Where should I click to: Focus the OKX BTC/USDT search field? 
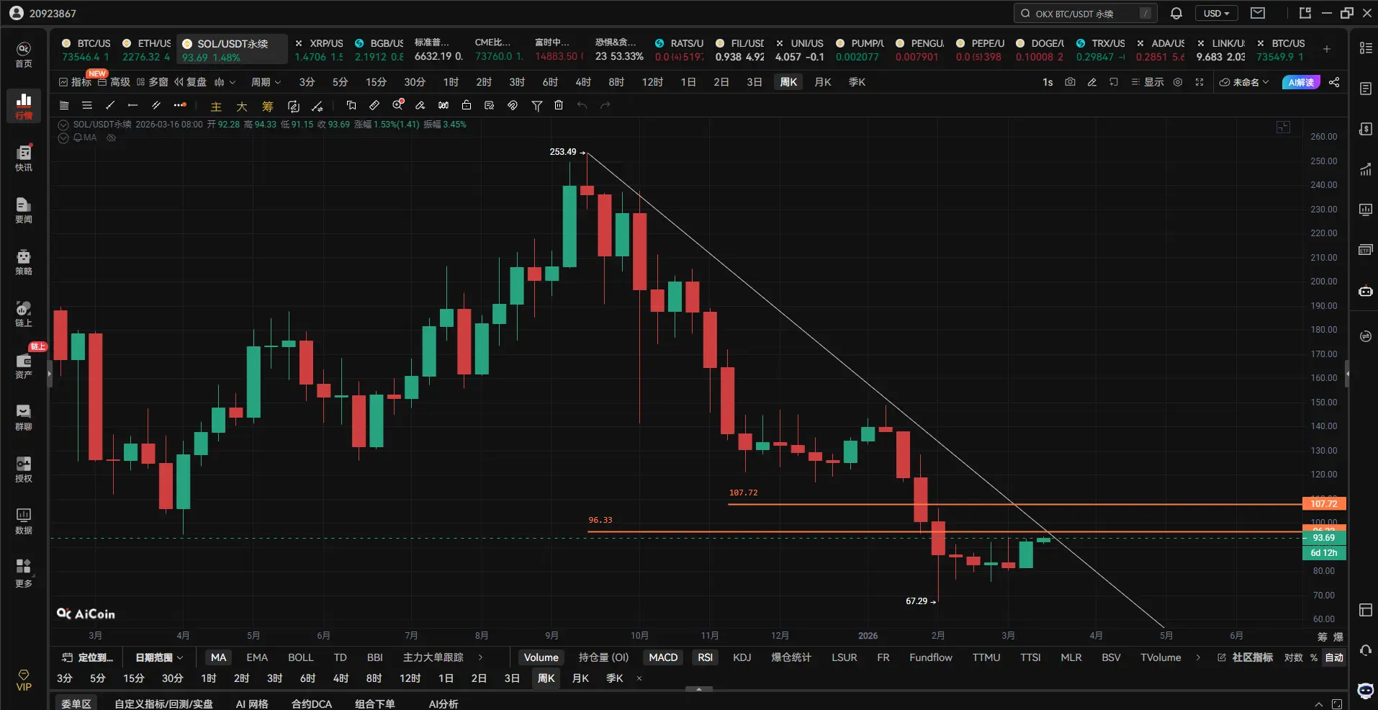coord(1085,13)
